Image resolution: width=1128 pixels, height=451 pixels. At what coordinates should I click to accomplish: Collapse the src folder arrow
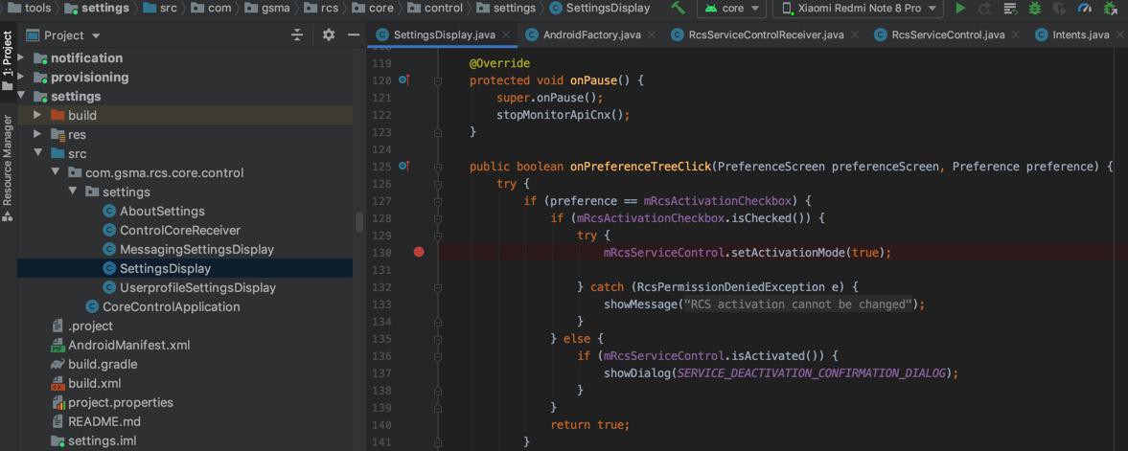pos(38,153)
